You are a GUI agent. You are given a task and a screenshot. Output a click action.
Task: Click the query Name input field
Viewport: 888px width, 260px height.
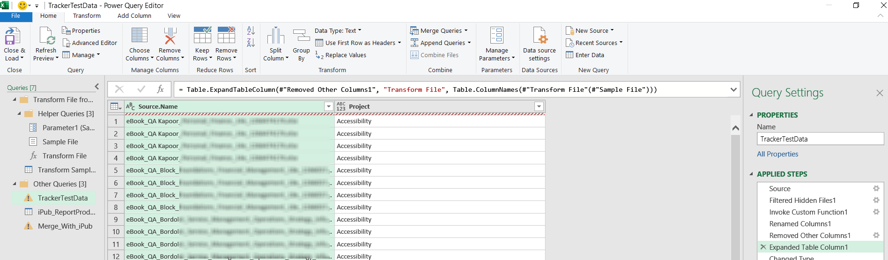[820, 139]
